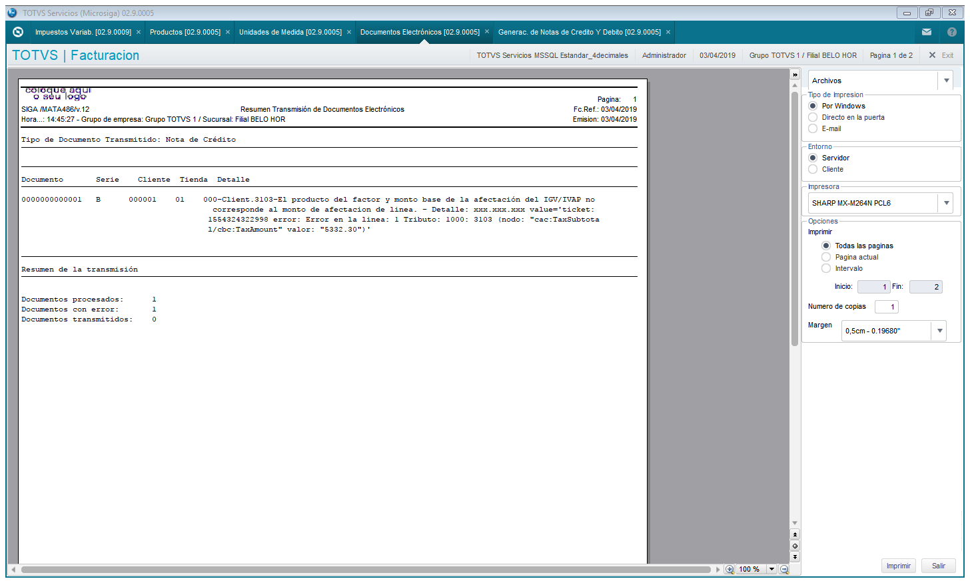Switch to Impuestos Variab. tab
Screen dimensions: 970x583
coord(83,32)
